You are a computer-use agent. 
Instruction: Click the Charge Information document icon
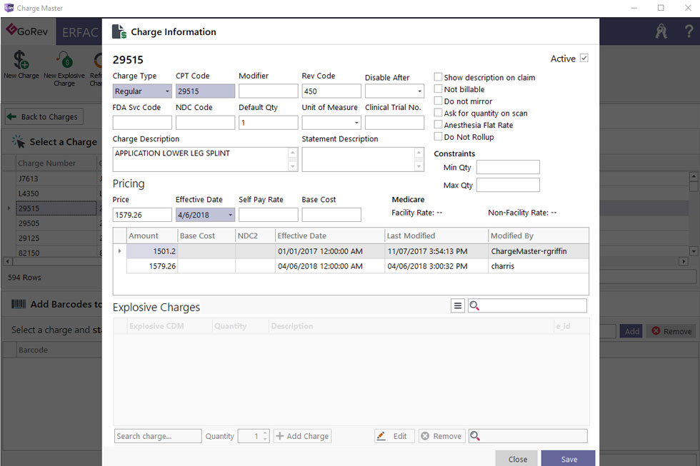[119, 31]
